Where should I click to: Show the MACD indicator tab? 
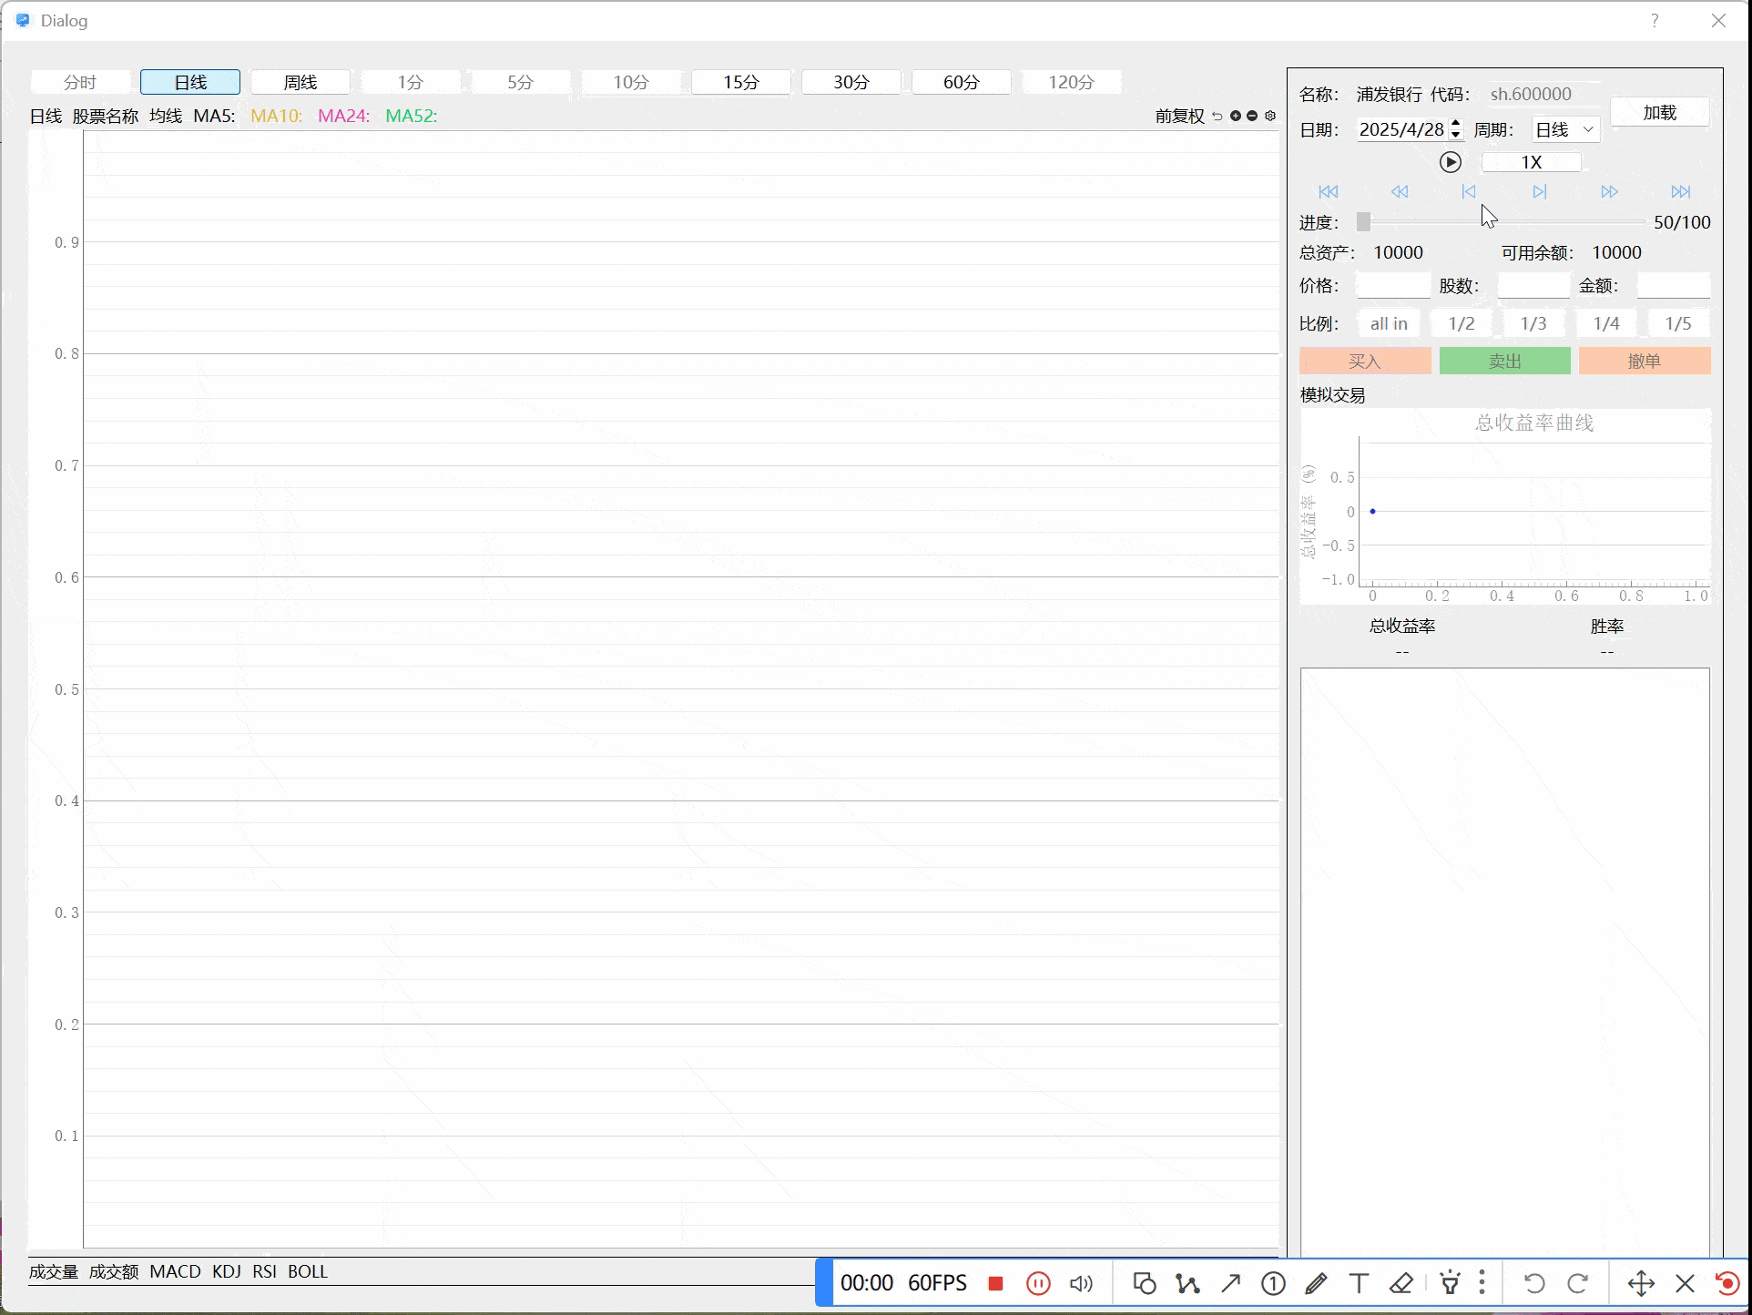point(175,1271)
